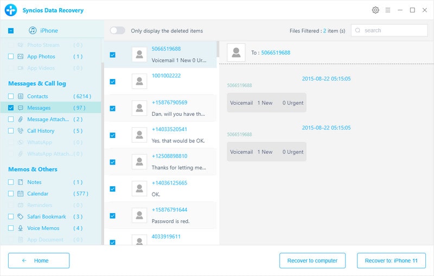Click the Notes notebook icon
The width and height of the screenshot is (434, 276).
click(x=21, y=182)
